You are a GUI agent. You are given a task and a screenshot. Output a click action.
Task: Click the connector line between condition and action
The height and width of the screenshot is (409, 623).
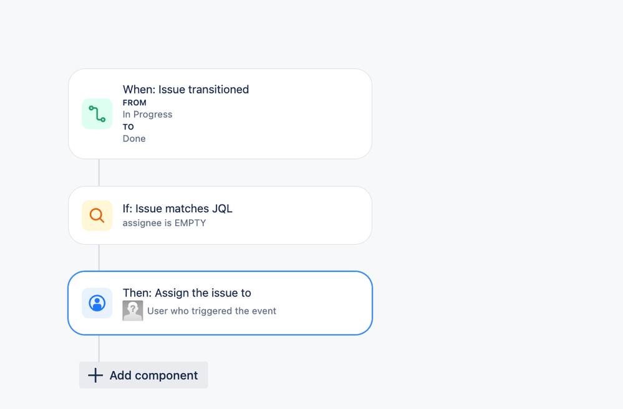(x=99, y=258)
